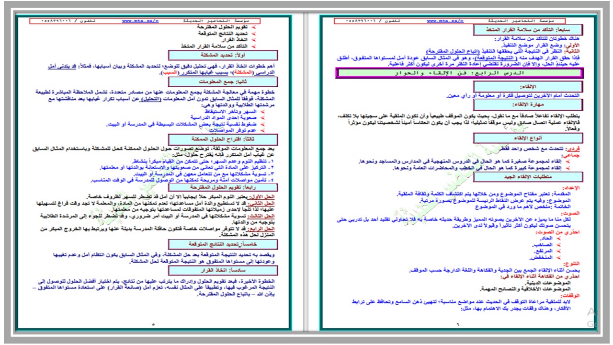
Task: Click the arrow icon beside عدم توفر المواصلات
Action: [263, 130]
